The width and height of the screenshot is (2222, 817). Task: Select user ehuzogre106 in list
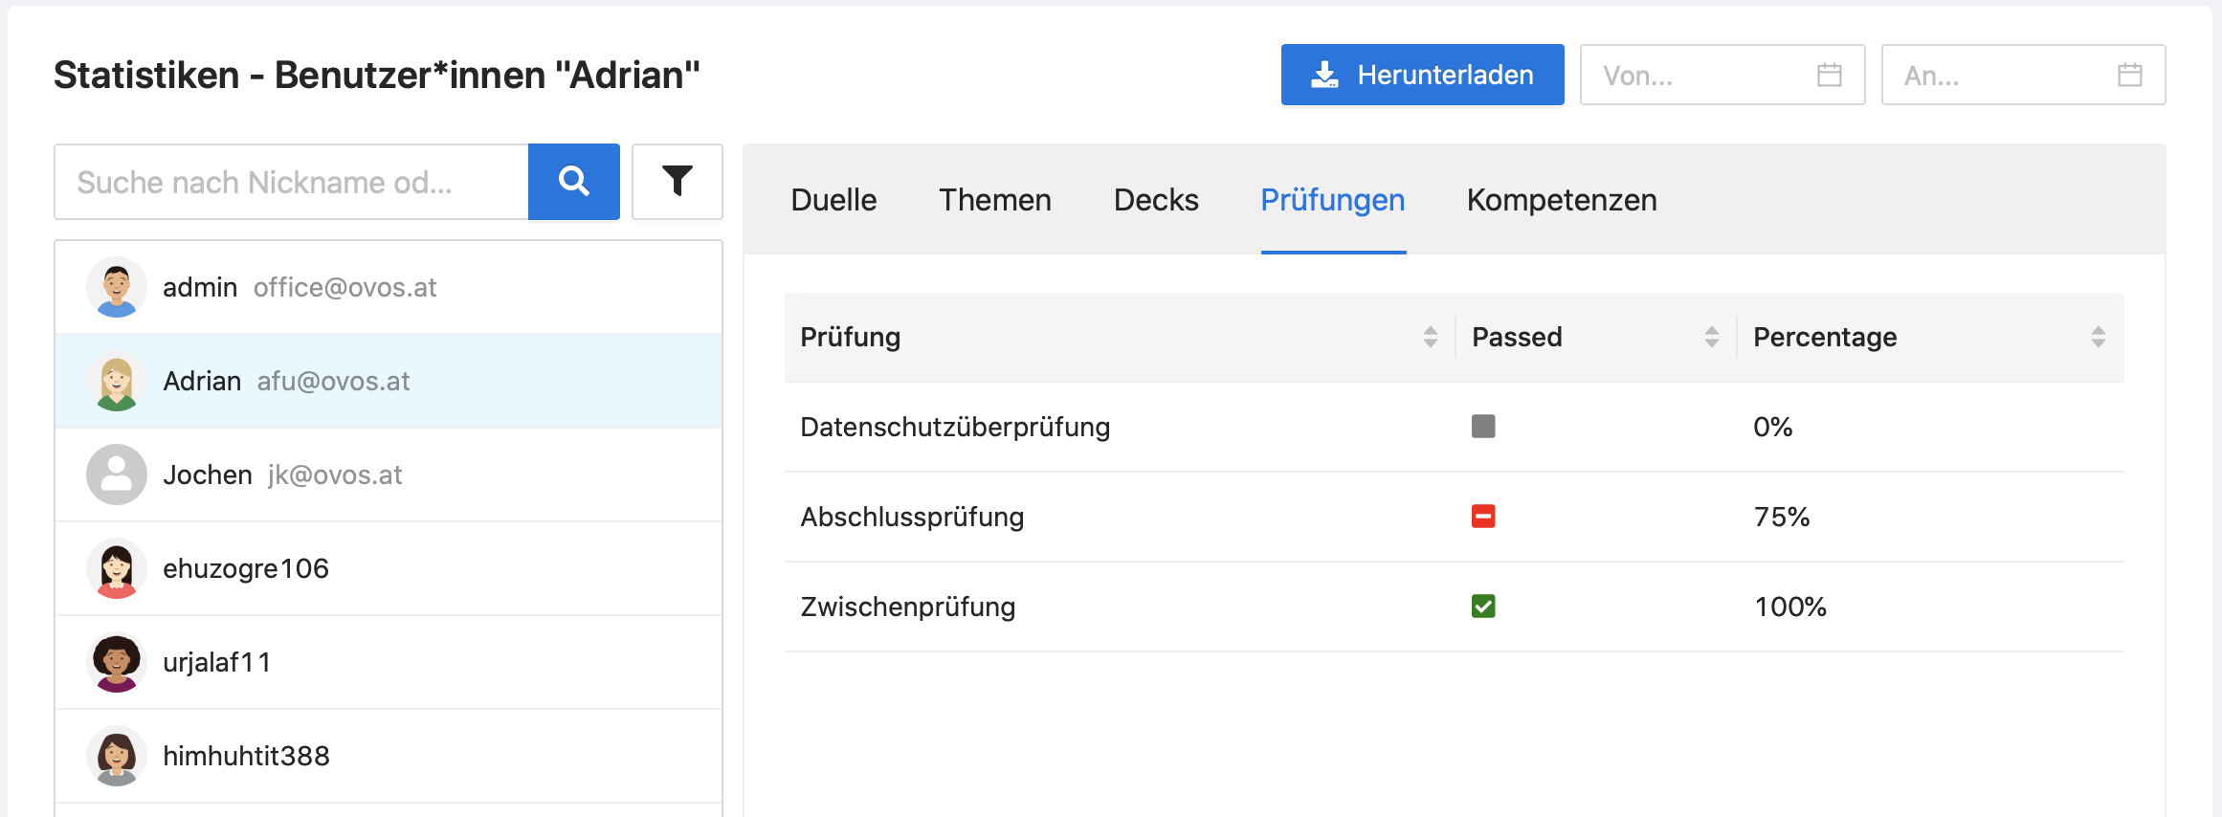point(389,568)
